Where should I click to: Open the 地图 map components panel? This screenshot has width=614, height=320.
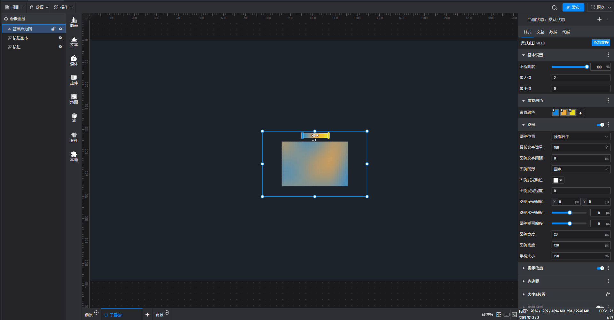tap(74, 99)
